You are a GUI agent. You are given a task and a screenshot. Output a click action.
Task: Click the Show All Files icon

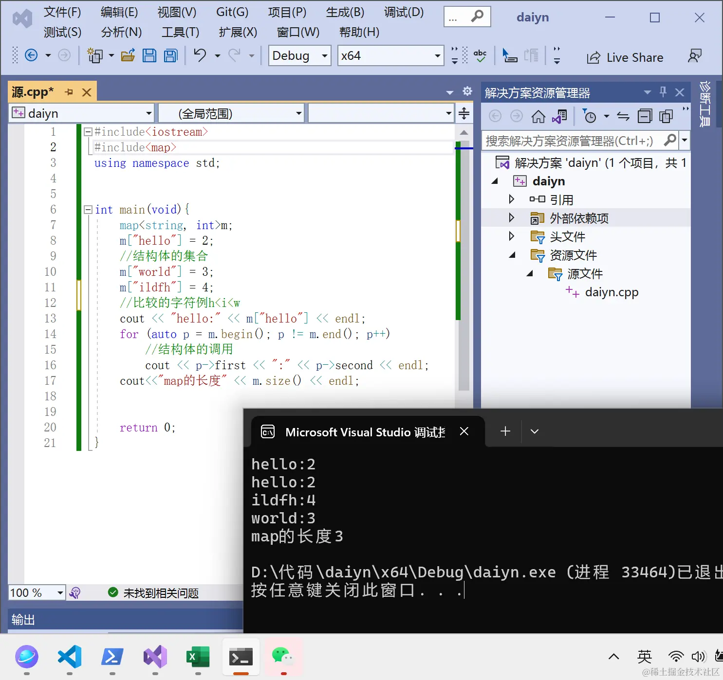[x=666, y=116]
